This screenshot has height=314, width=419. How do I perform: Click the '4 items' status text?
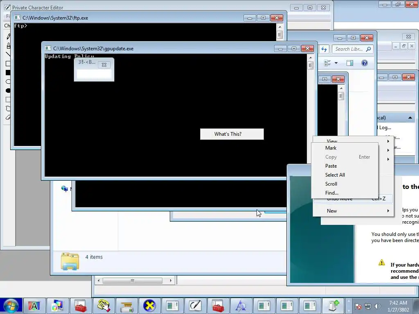(x=94, y=257)
